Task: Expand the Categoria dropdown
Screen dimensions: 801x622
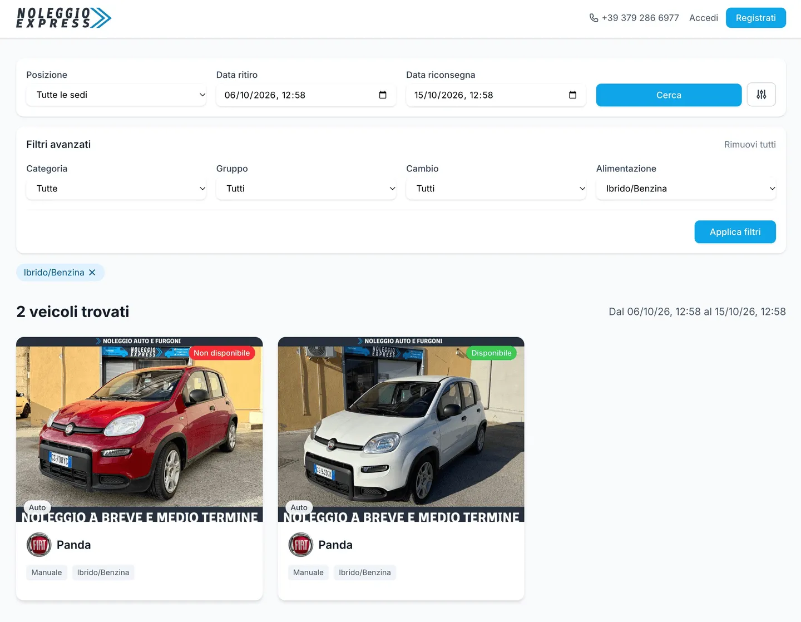Action: 116,189
